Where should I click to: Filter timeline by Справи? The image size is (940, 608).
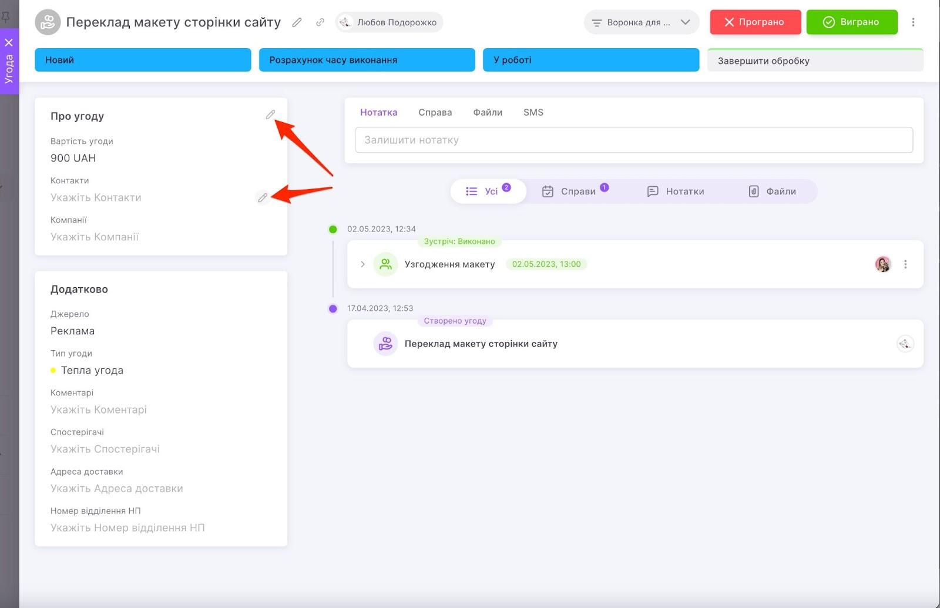pos(575,192)
